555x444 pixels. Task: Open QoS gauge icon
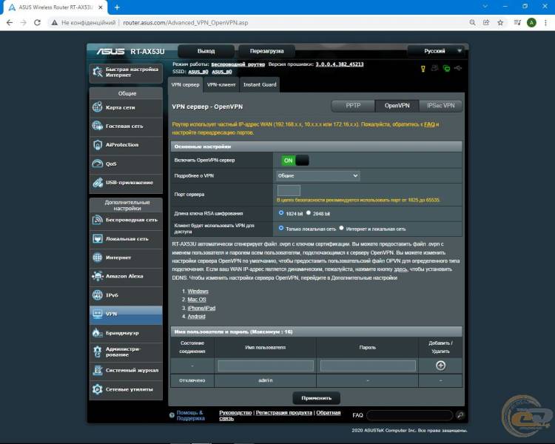pos(98,164)
